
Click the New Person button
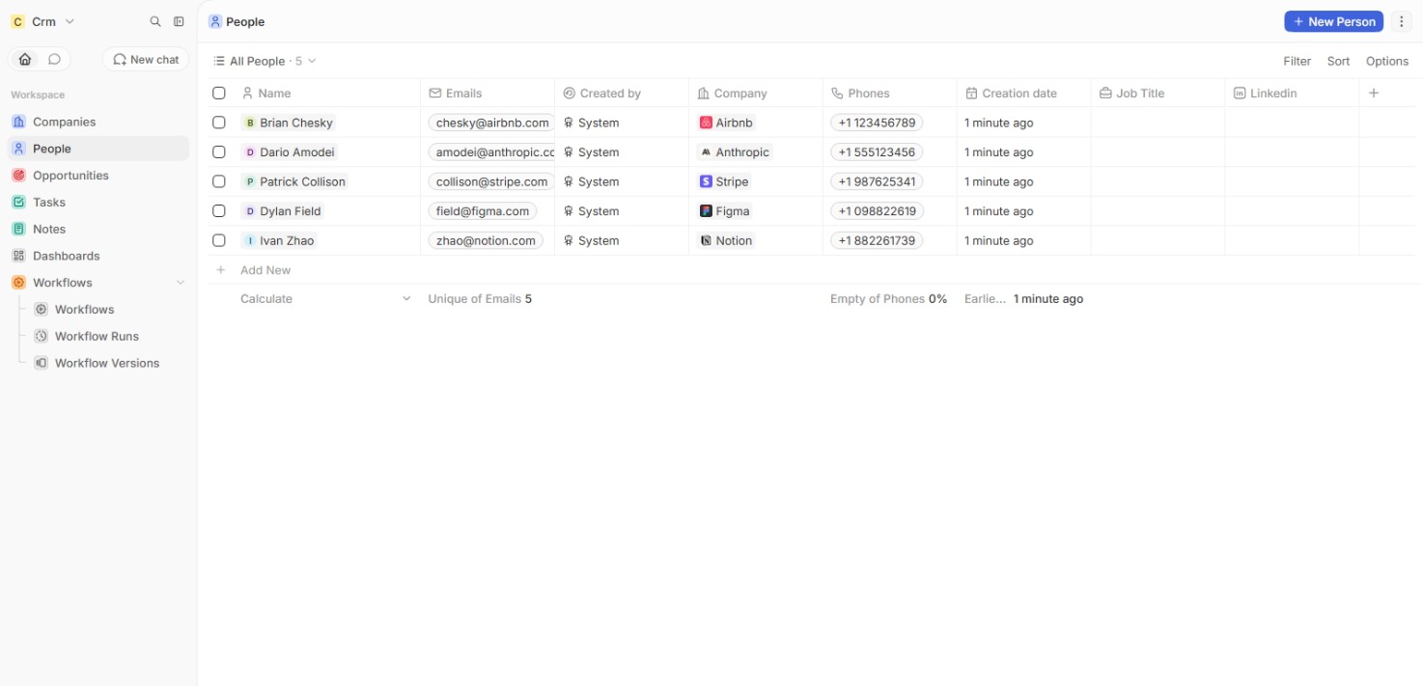click(1333, 21)
